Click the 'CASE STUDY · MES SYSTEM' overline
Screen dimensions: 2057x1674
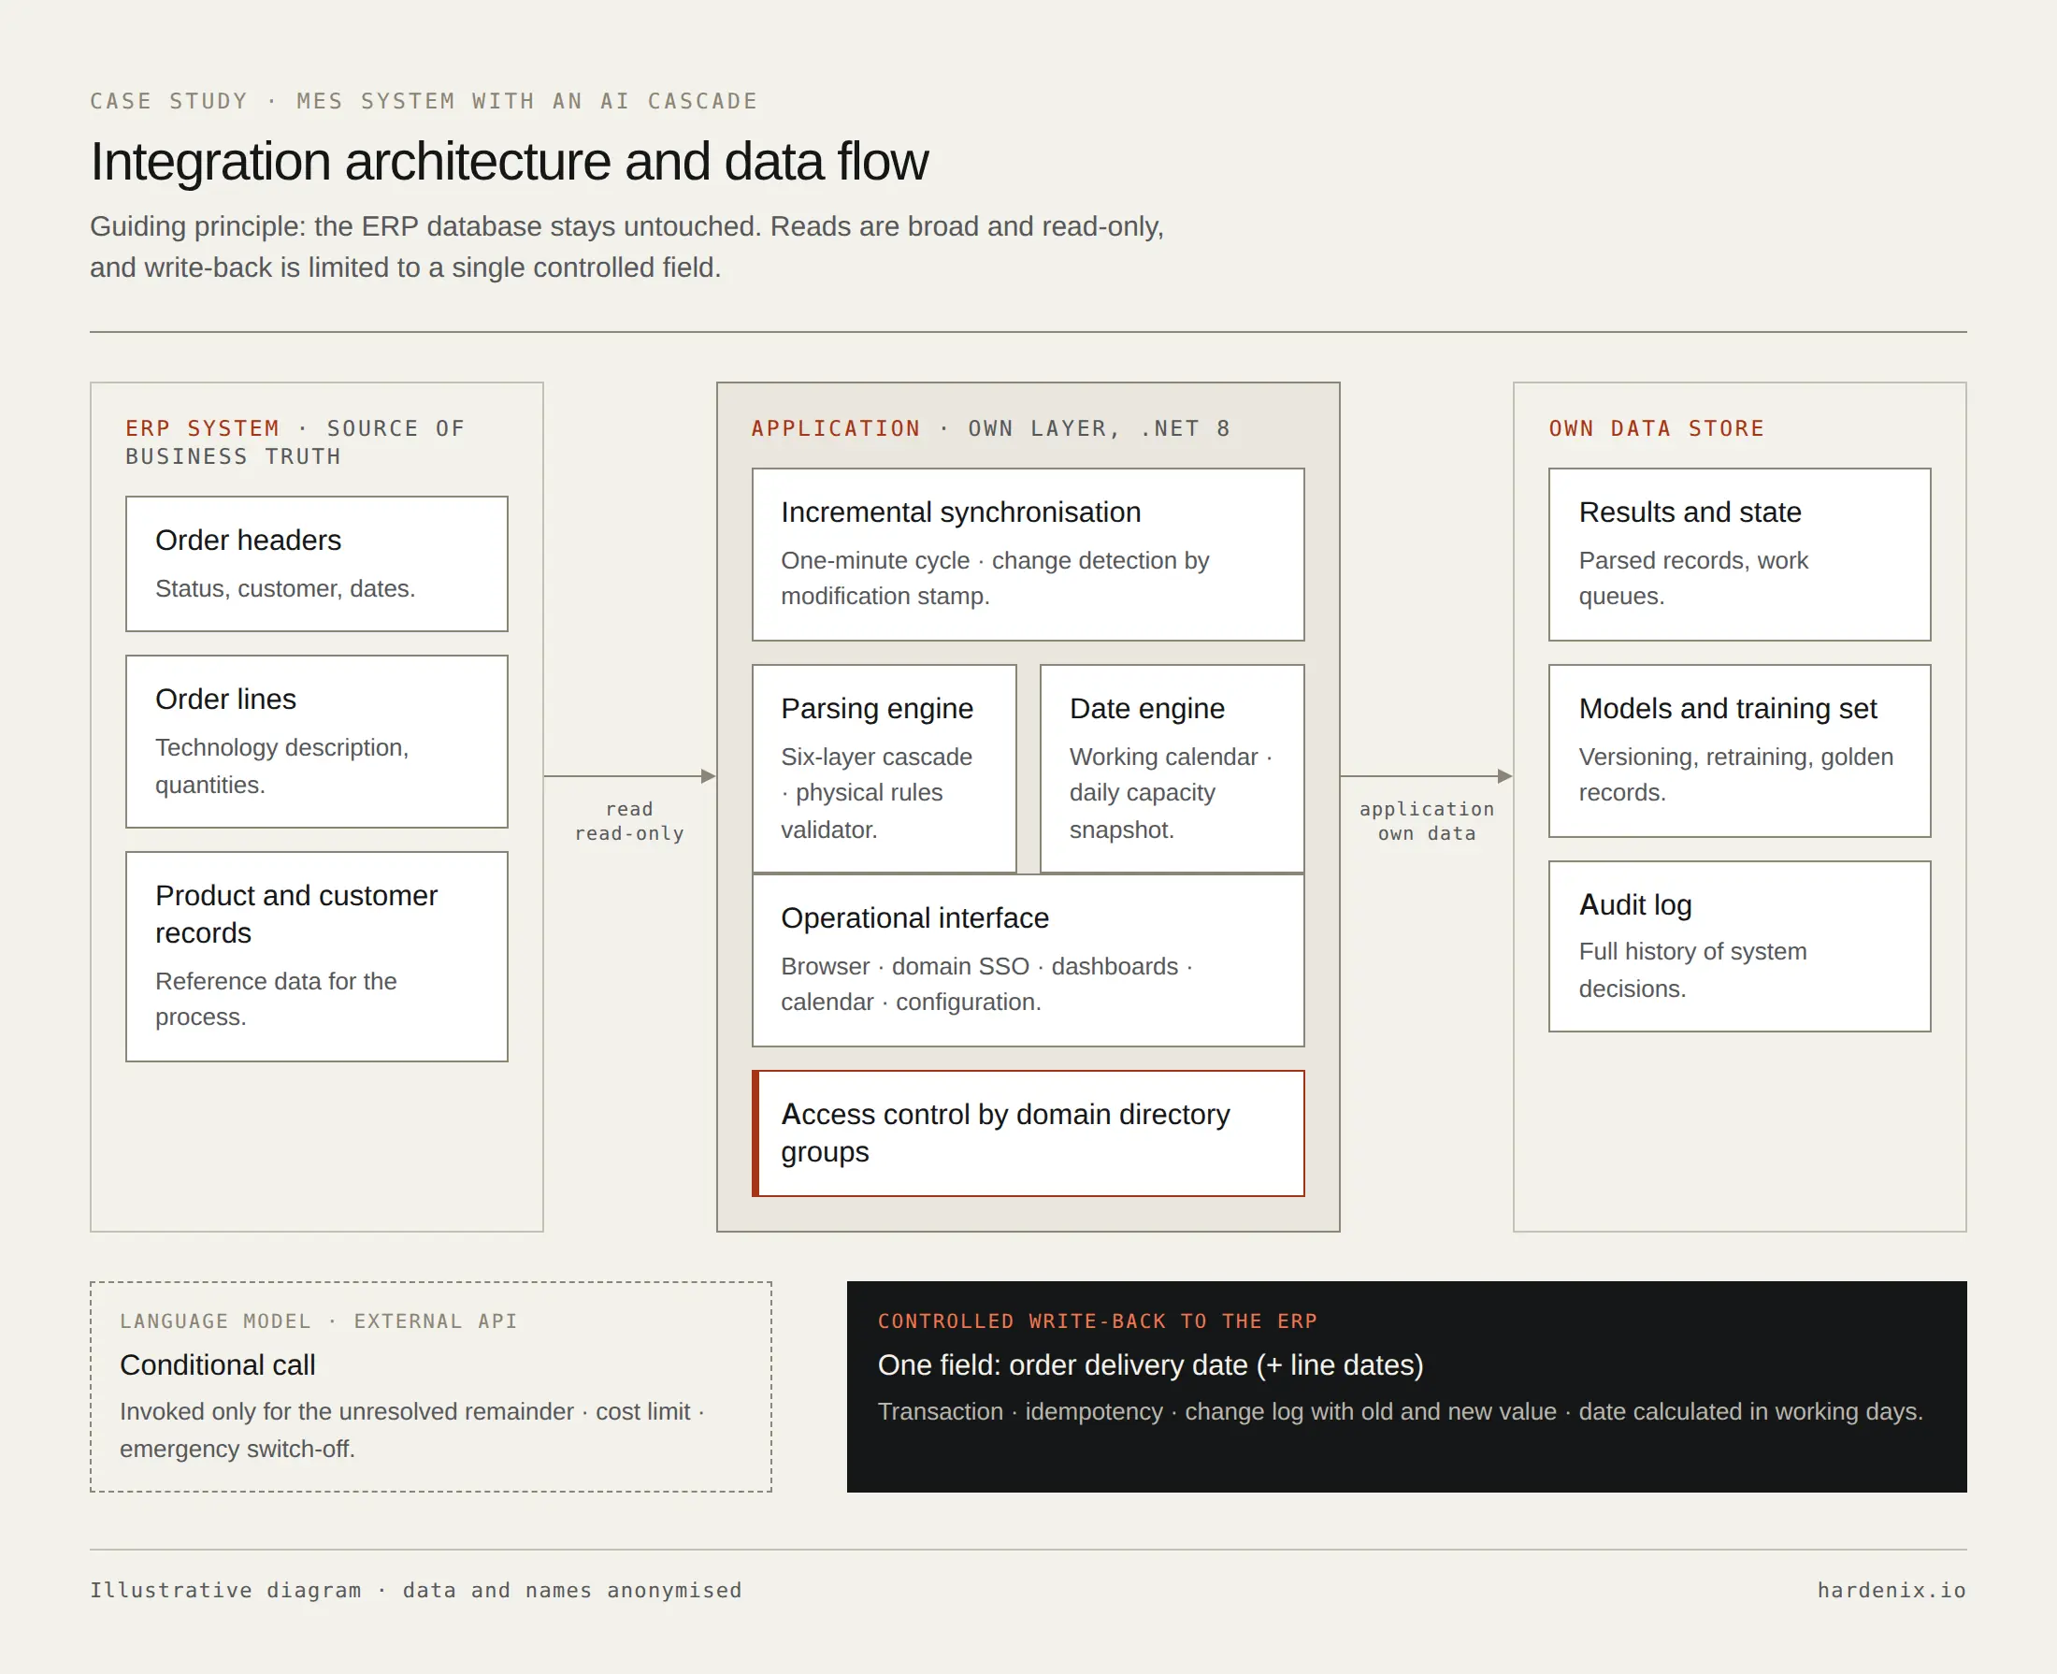pyautogui.click(x=424, y=101)
